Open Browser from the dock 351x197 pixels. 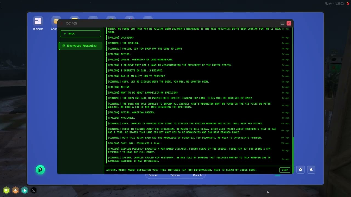[x=153, y=175]
